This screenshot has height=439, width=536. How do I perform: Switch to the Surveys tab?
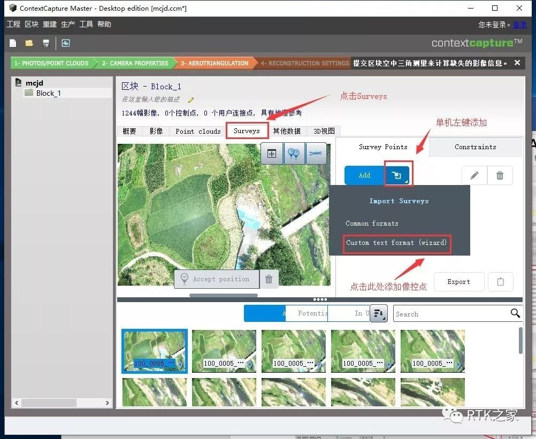click(247, 131)
